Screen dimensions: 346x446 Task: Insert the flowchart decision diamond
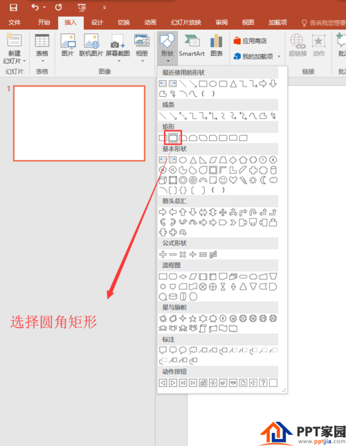[x=183, y=276]
